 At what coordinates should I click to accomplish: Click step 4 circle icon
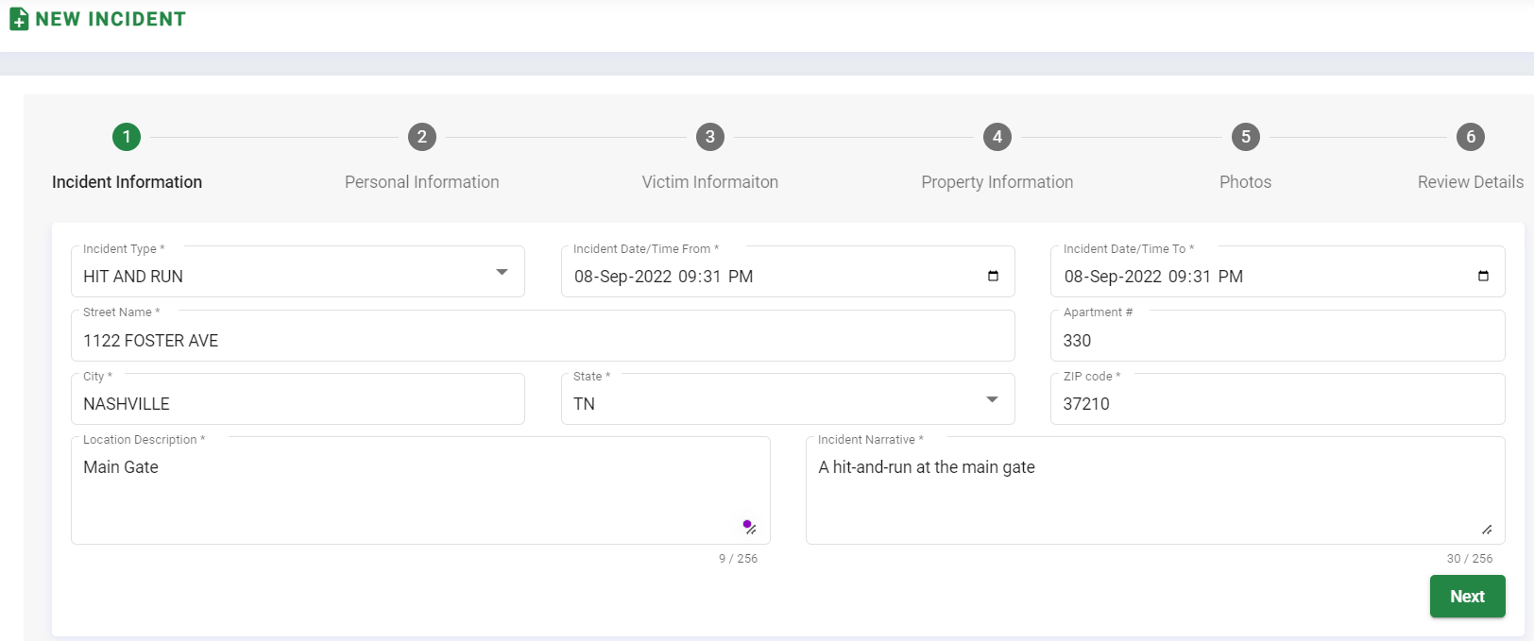997,137
